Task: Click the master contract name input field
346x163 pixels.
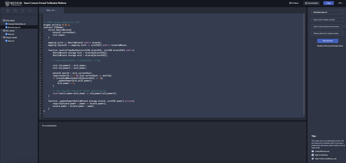Action: (x=327, y=20)
